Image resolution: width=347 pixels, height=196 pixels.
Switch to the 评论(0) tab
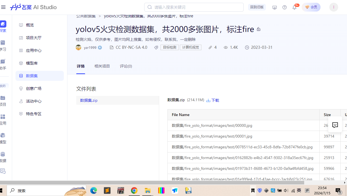click(126, 66)
